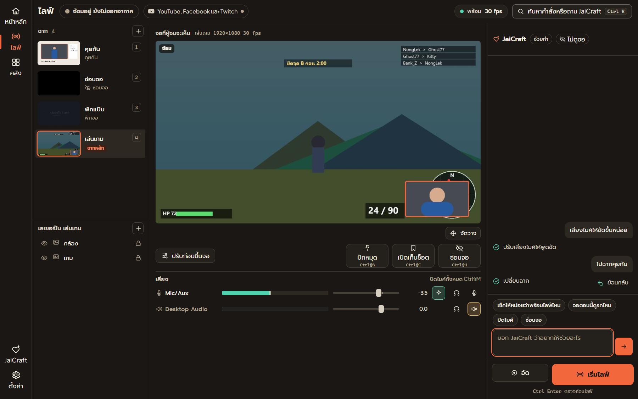The image size is (638, 399).
Task: Toggle ไม่ดูจอ in JaiCraft header
Action: [x=572, y=39]
